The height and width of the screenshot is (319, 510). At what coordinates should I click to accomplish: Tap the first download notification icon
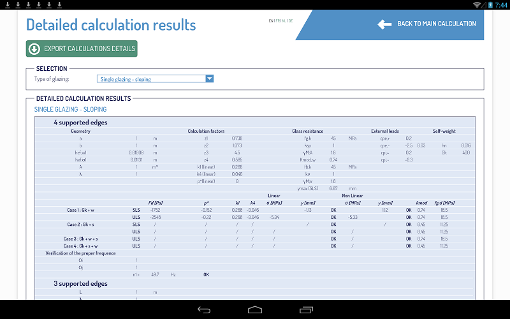pyautogui.click(x=8, y=4)
